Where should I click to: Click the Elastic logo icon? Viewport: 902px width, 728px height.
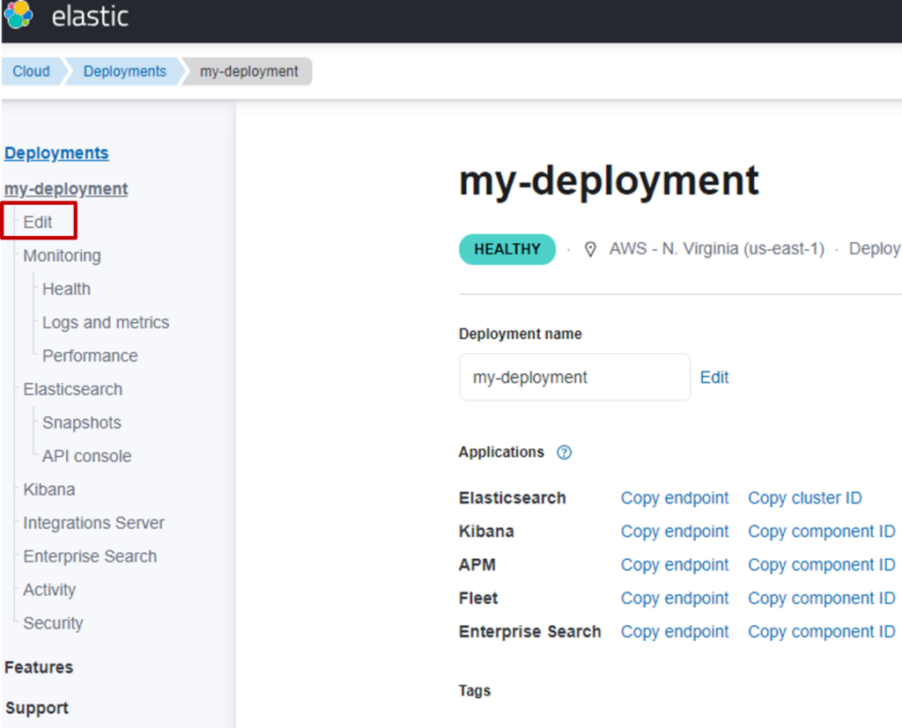click(18, 15)
